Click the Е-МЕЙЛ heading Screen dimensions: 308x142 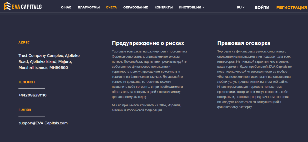pyautogui.click(x=25, y=110)
